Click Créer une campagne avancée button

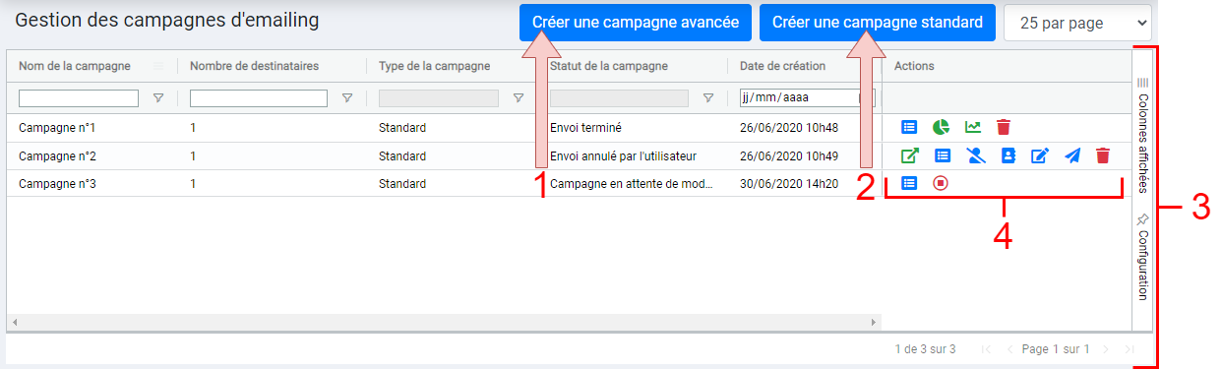(x=636, y=23)
